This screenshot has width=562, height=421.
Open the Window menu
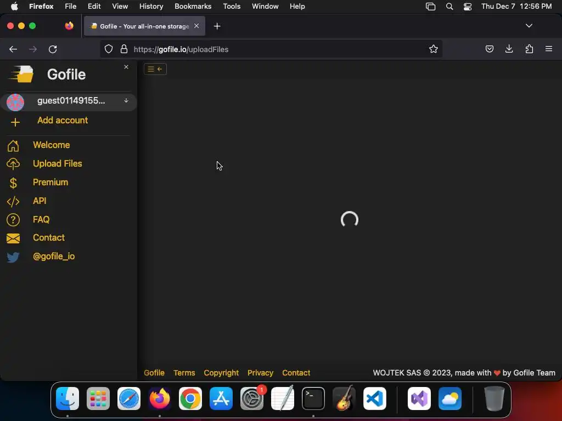click(x=265, y=7)
